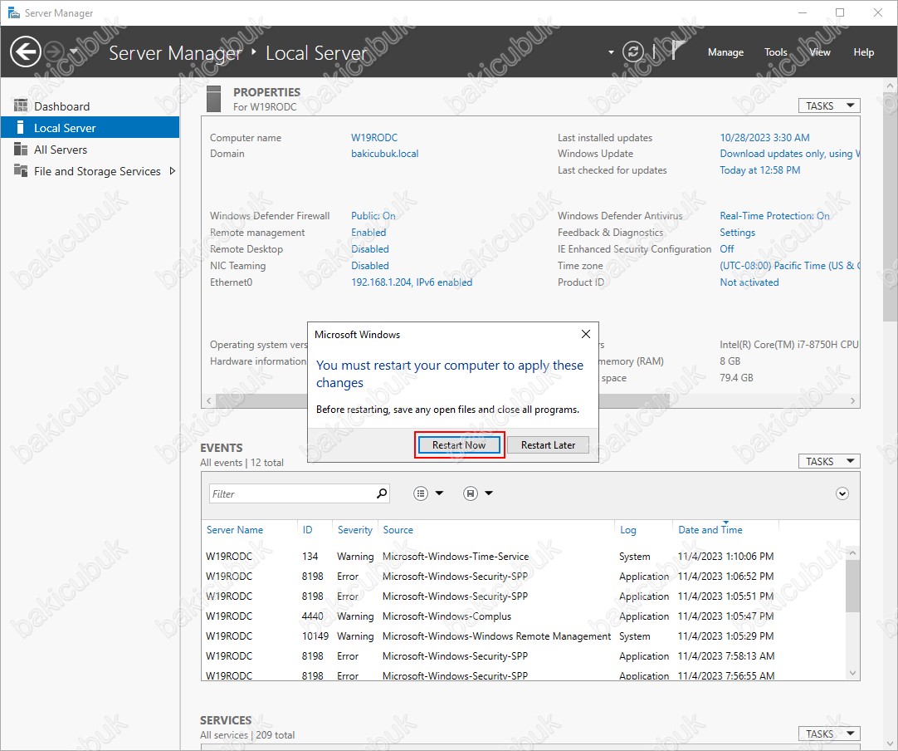Click the Refresh icon in header

point(633,52)
